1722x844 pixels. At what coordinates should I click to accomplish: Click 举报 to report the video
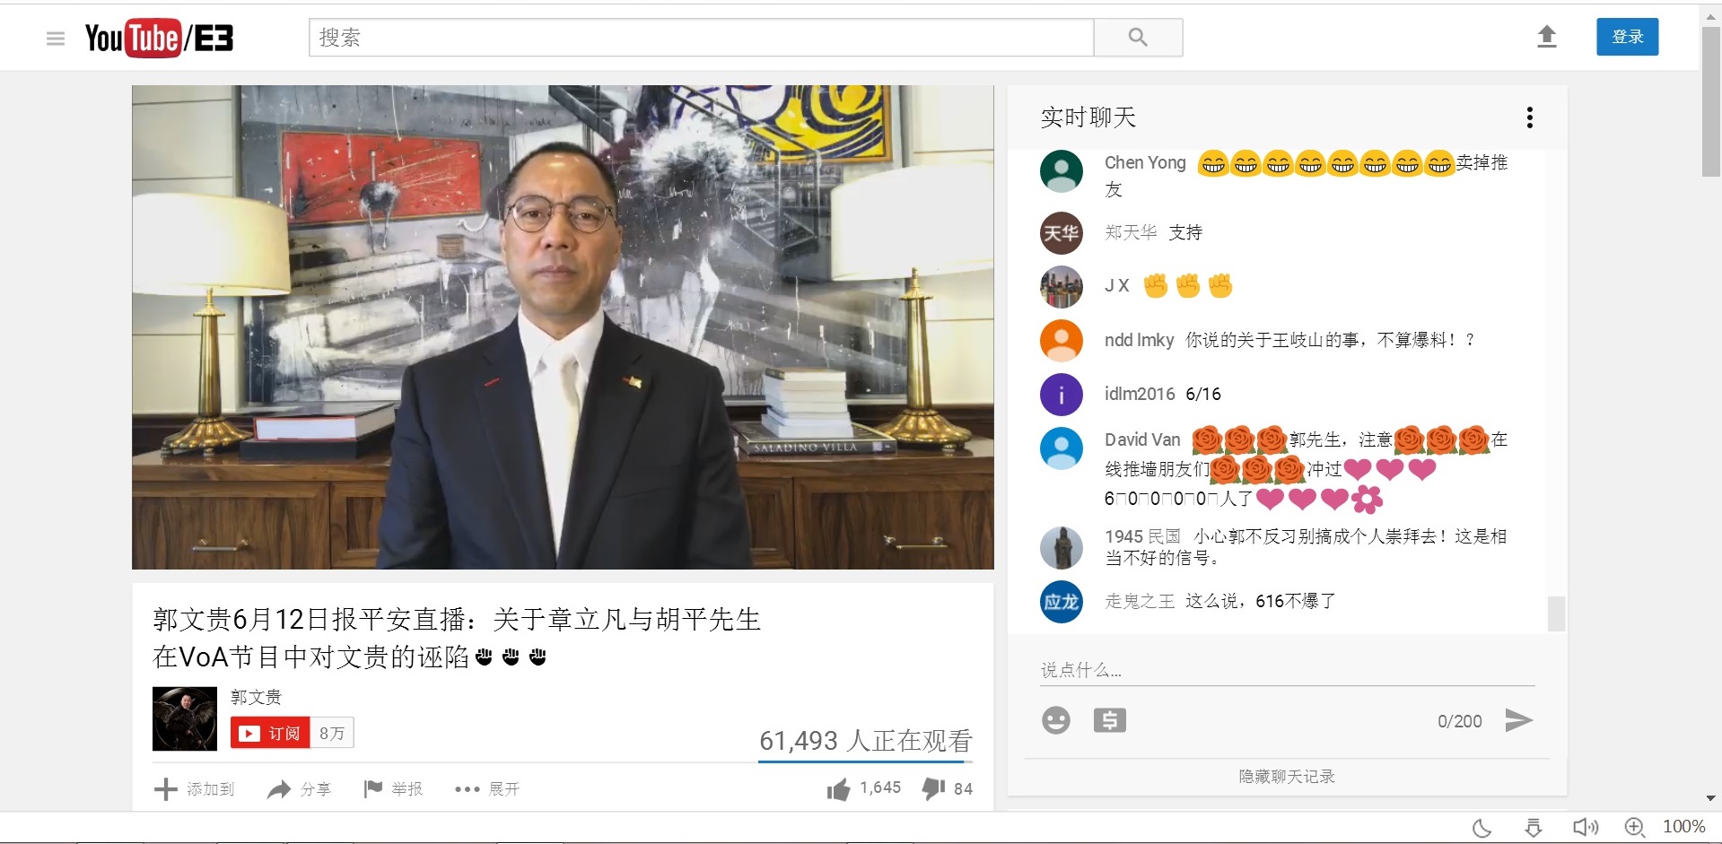click(x=393, y=789)
